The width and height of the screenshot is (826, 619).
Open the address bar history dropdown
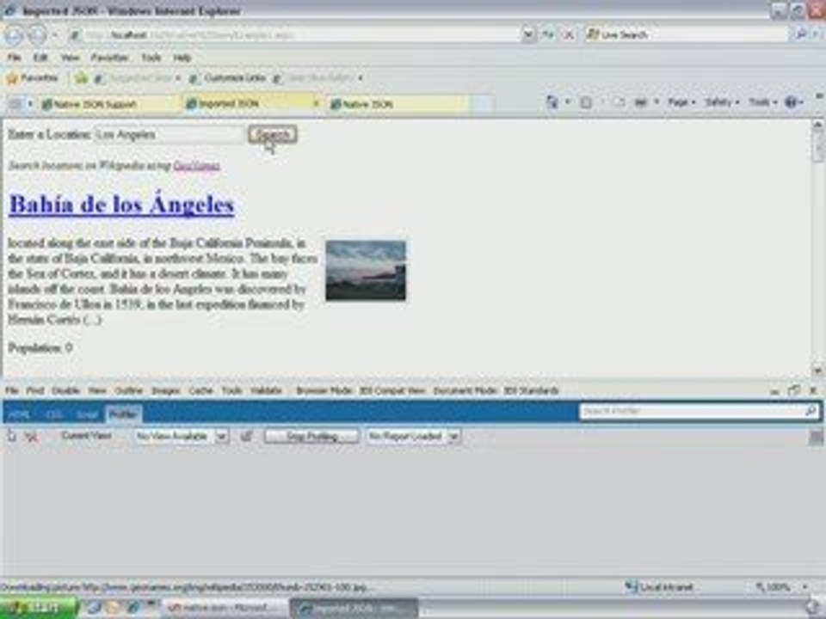(527, 34)
